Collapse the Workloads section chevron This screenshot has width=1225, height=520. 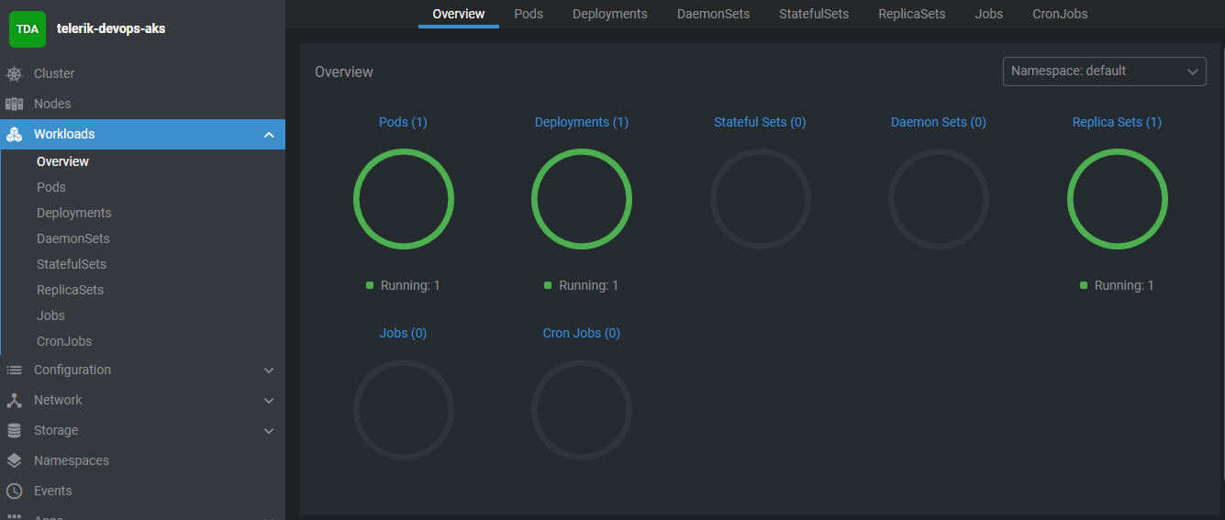point(269,135)
